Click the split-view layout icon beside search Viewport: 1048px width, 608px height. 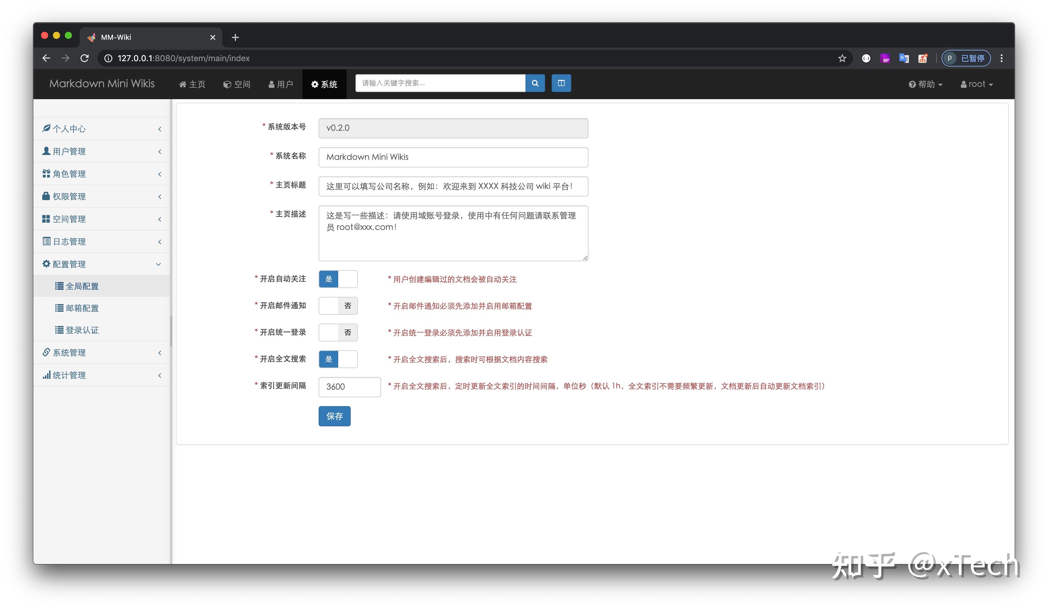(561, 83)
